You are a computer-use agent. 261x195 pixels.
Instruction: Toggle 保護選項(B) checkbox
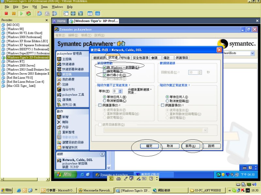pyautogui.click(x=162, y=105)
